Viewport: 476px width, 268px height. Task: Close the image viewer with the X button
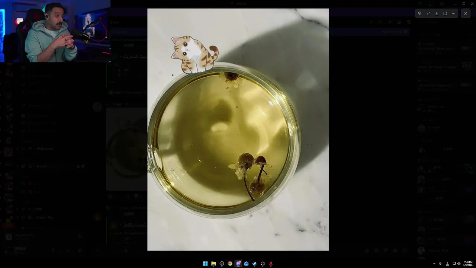click(x=466, y=13)
